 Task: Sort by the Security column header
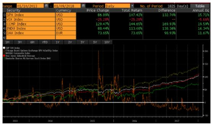coord(13,10)
